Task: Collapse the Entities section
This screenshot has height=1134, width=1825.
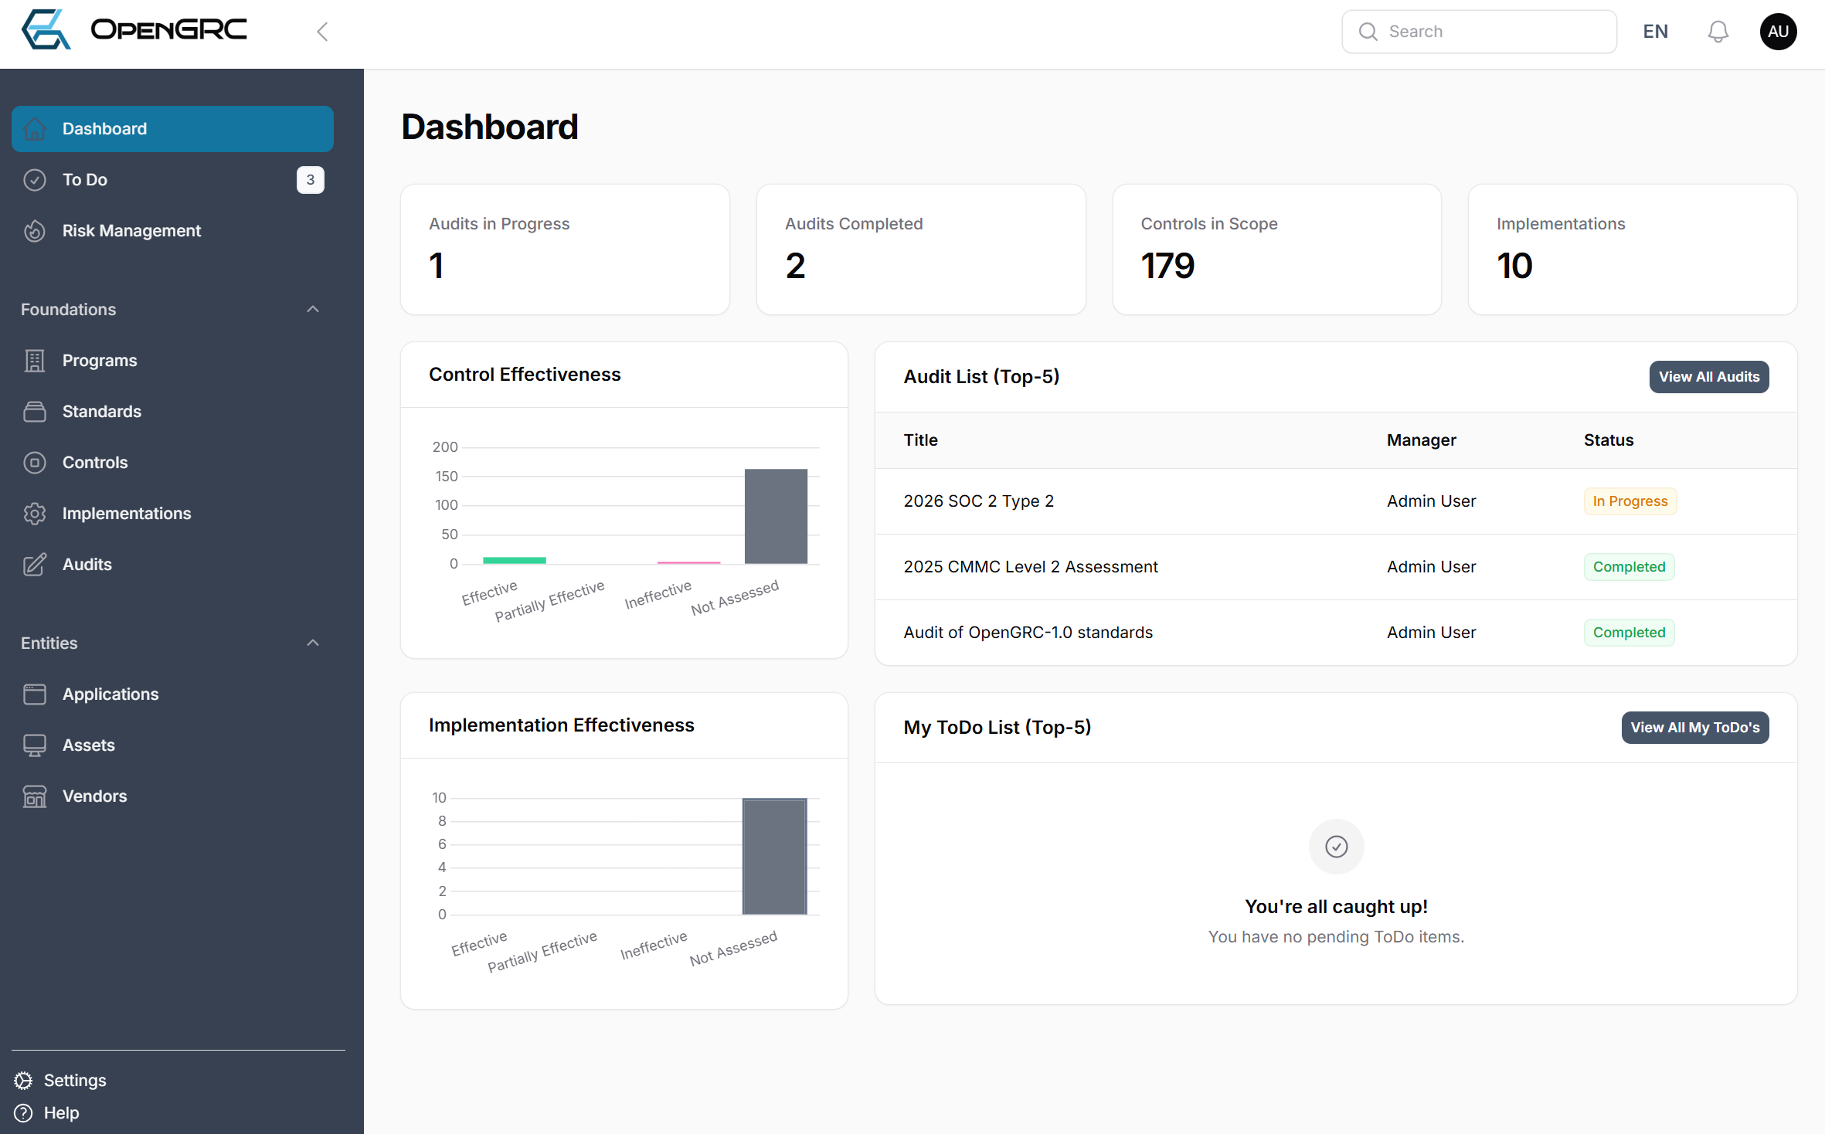Action: tap(313, 643)
